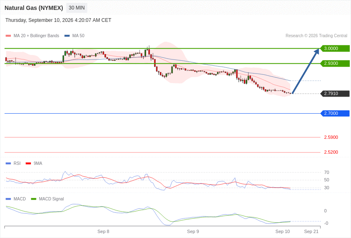
Task: Open the Research Trading Central credit link
Action: [316, 36]
